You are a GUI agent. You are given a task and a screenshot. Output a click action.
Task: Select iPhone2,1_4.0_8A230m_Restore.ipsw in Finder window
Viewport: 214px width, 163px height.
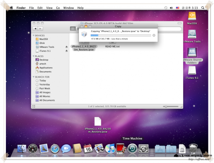(x=84, y=48)
